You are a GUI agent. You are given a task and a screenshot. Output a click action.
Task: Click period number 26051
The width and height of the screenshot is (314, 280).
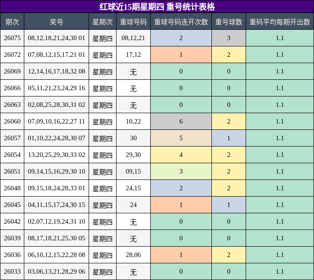(12, 171)
